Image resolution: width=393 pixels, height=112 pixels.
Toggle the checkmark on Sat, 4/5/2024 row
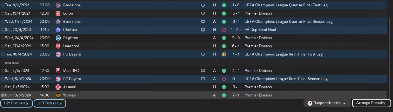(x=2, y=71)
